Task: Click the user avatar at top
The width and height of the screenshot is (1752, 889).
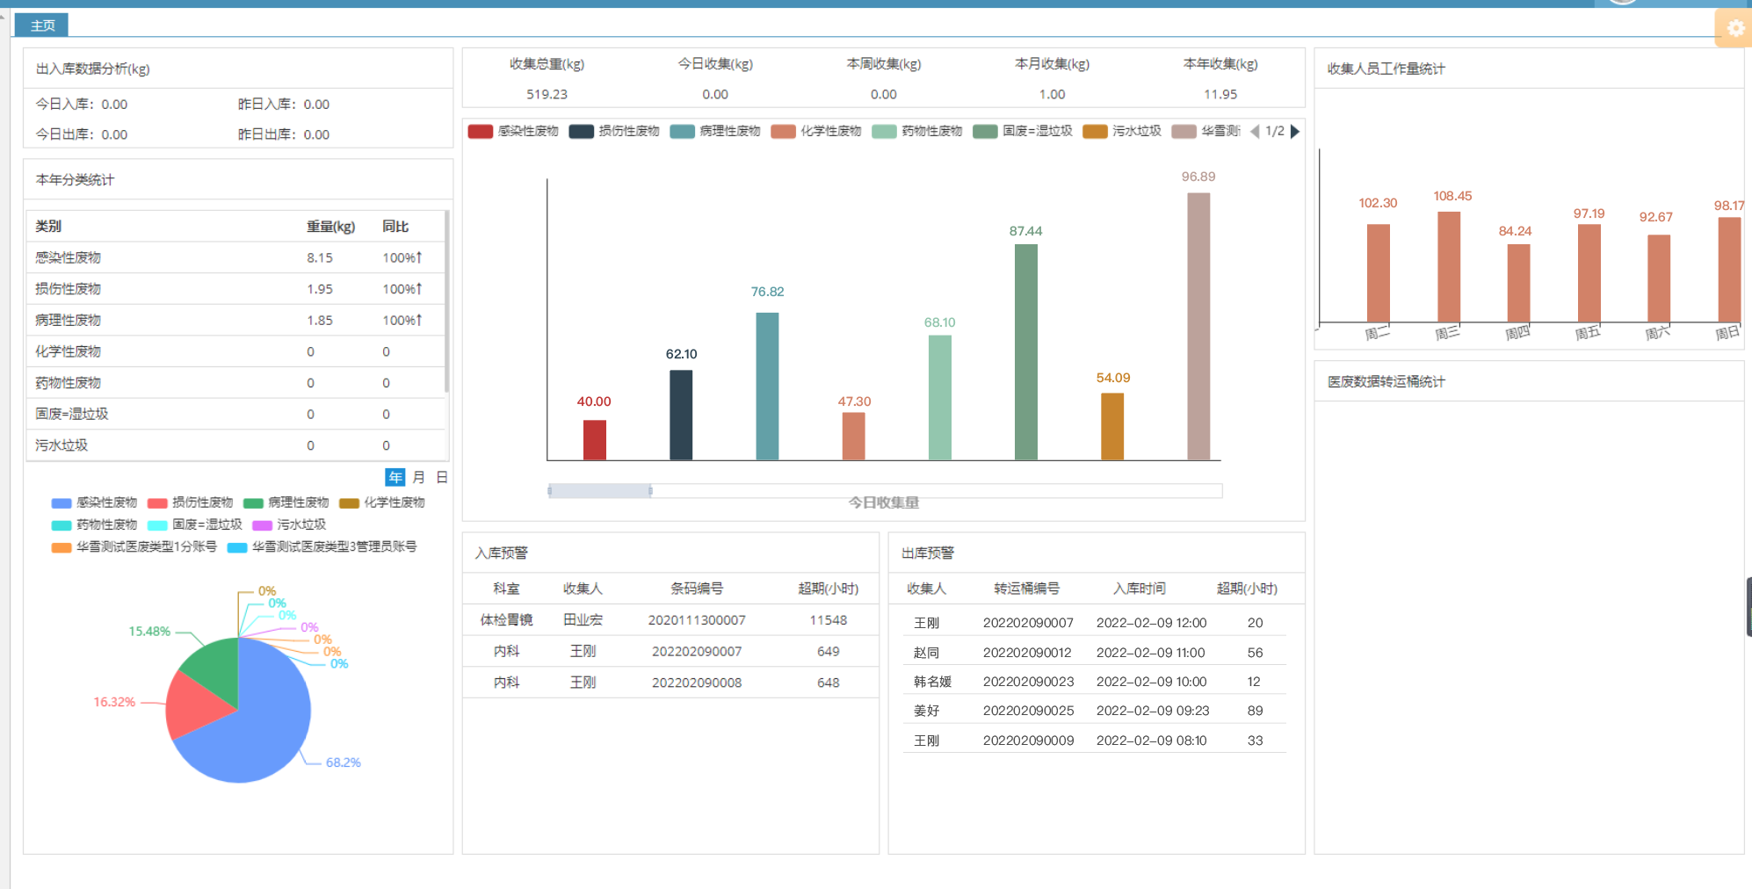Action: 1622,3
